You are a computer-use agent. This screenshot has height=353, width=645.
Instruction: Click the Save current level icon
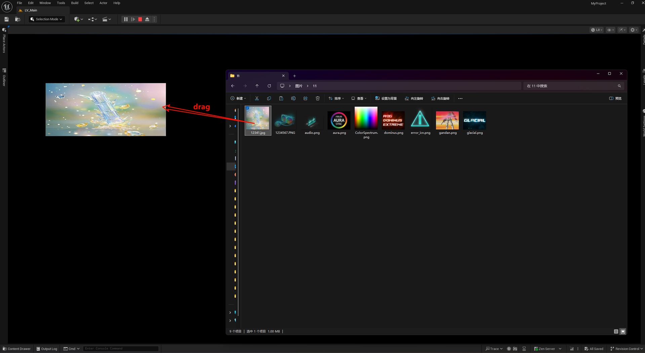pos(6,19)
